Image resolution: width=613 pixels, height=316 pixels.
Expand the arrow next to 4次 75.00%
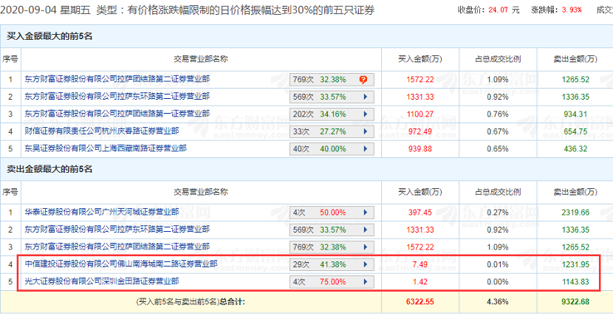coord(366,281)
